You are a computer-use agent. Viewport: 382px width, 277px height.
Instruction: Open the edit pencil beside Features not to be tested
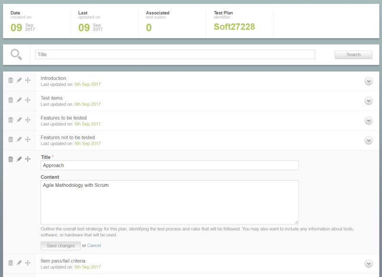[18, 139]
